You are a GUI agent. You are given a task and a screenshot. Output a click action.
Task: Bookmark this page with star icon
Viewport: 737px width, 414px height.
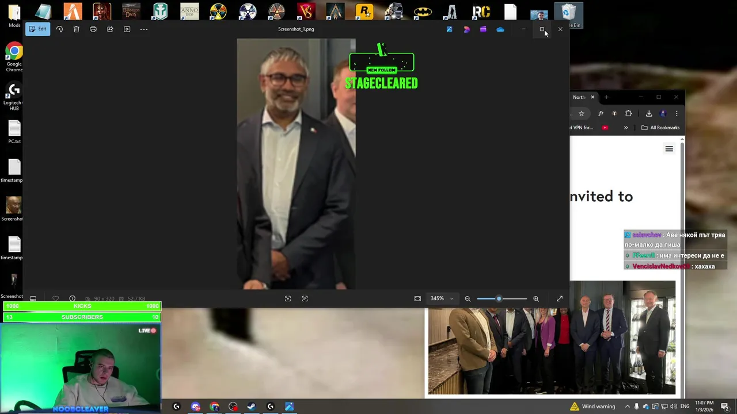[582, 113]
